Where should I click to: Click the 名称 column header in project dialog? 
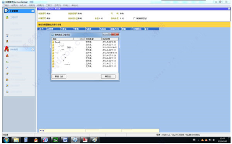pyautogui.click(x=63, y=39)
